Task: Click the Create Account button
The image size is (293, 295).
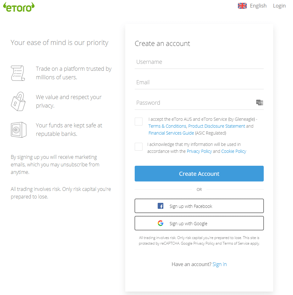Action: coord(199,174)
